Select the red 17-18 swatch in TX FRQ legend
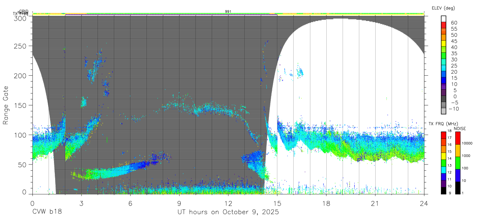This screenshot has height=220, width=477. pos(443,135)
